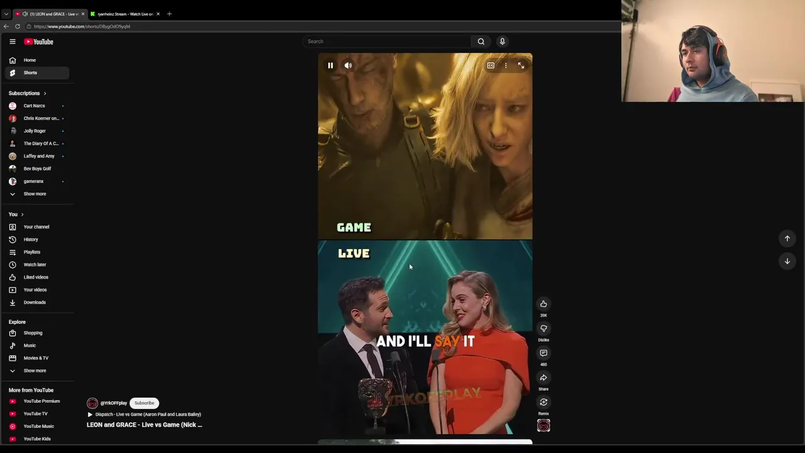
Task: Open Bev Boys Golf channel
Action: pos(37,169)
